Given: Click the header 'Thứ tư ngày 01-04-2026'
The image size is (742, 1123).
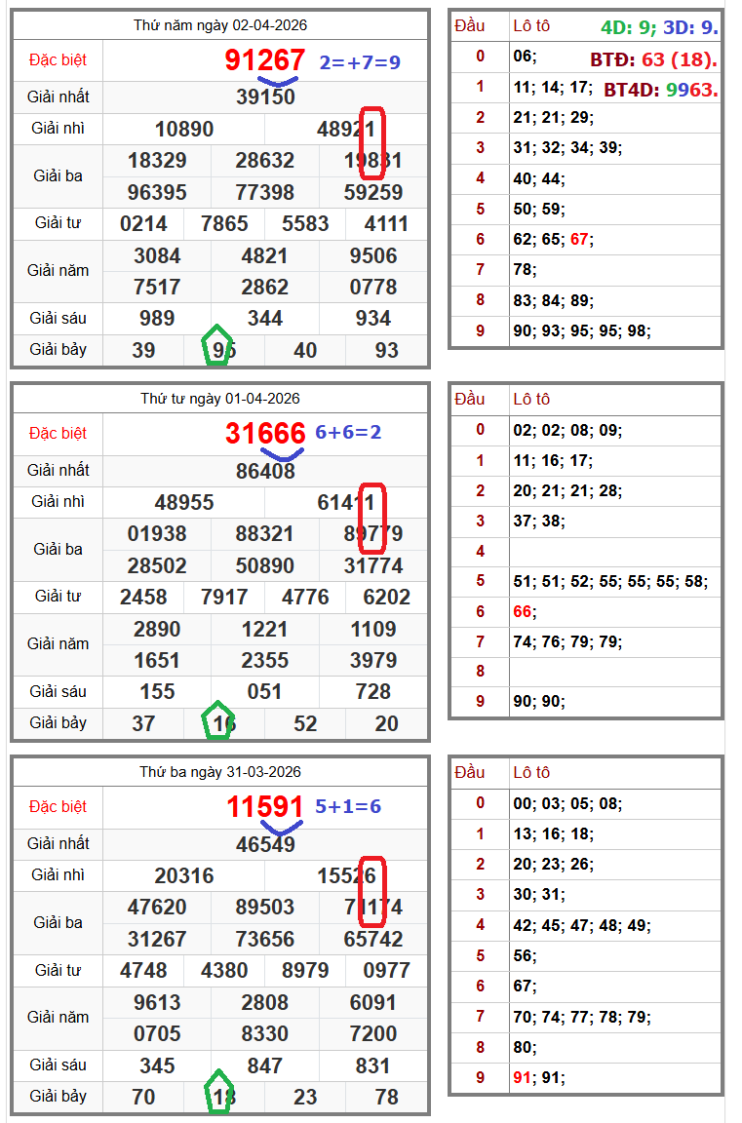Looking at the screenshot, I should (x=220, y=398).
